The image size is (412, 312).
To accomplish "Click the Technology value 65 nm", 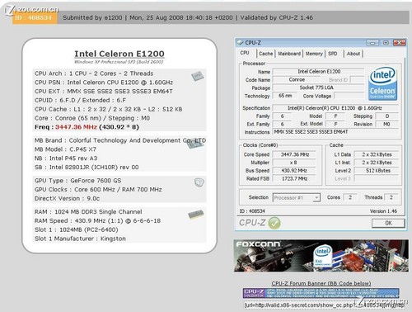I will coord(285,96).
